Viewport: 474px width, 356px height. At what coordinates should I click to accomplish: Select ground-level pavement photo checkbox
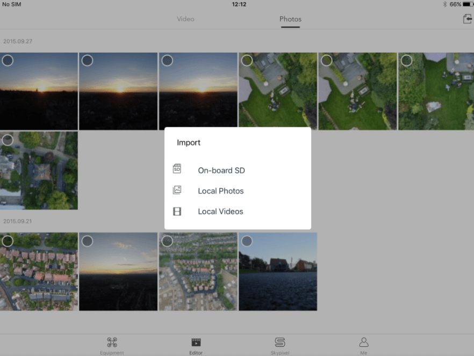247,241
